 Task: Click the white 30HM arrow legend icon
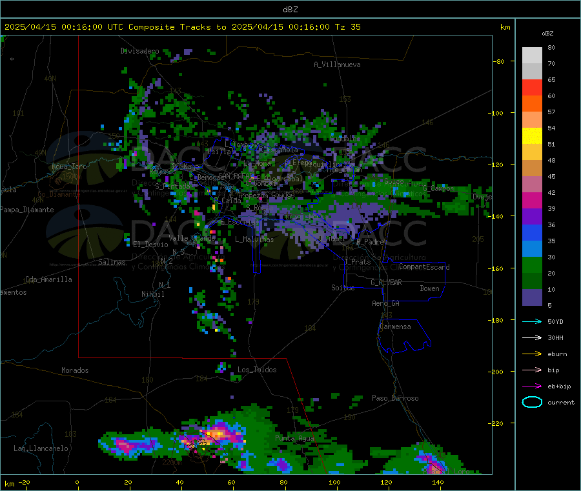pyautogui.click(x=532, y=337)
